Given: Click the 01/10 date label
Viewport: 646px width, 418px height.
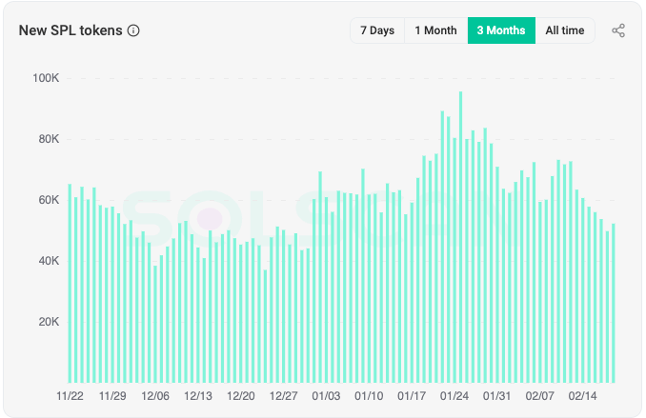Looking at the screenshot, I should coord(369,396).
